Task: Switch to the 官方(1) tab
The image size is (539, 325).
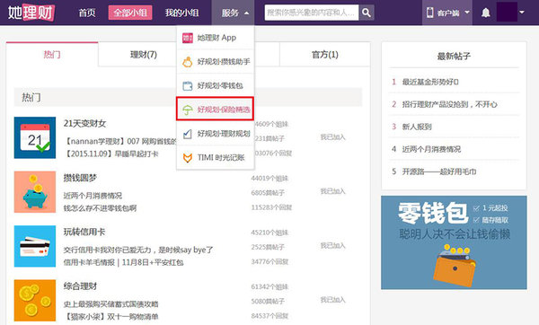Action: point(325,54)
